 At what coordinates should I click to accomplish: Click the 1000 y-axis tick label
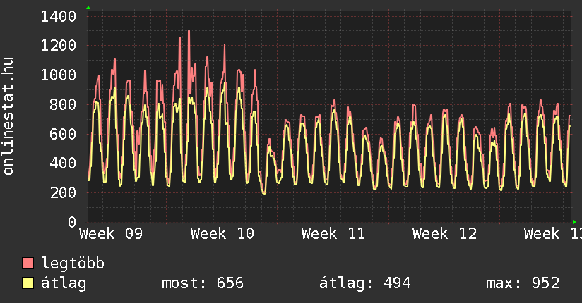pyautogui.click(x=59, y=75)
